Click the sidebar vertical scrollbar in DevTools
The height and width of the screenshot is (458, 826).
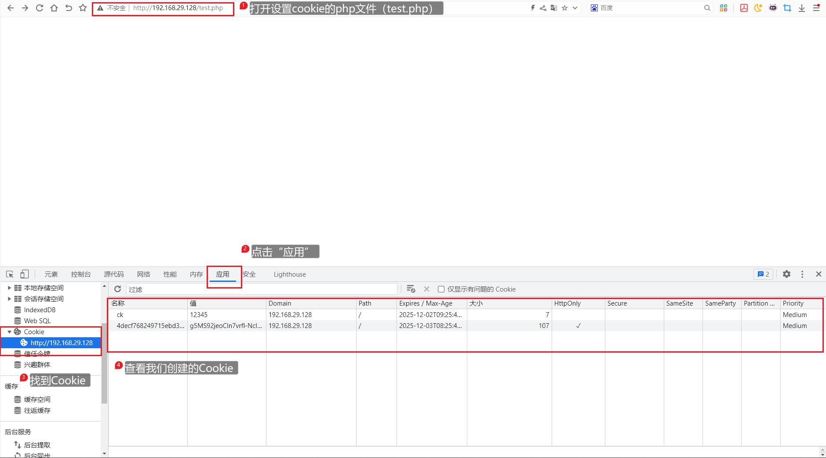click(x=104, y=363)
